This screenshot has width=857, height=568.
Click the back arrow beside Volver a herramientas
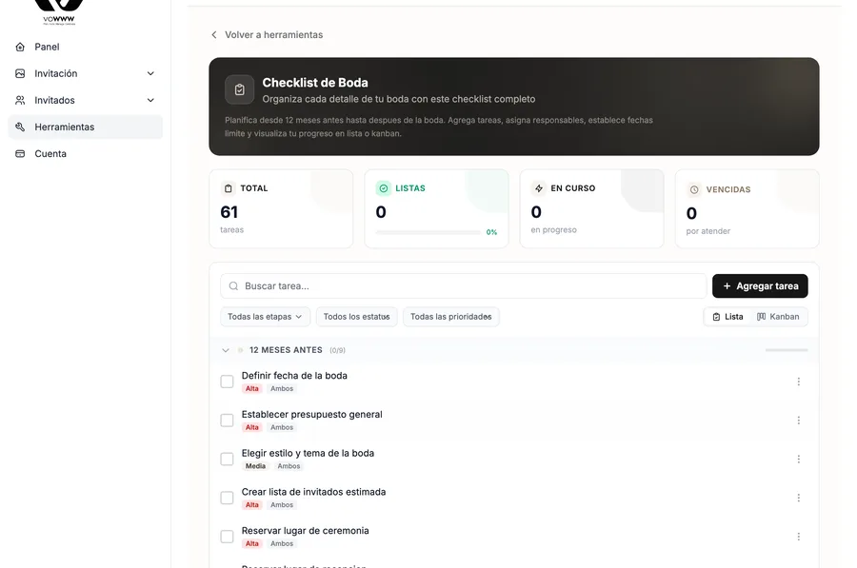214,35
